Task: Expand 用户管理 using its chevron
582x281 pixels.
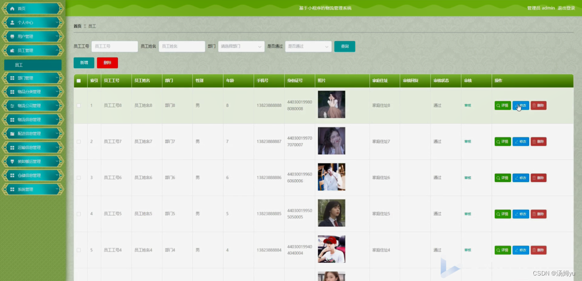Action: pos(57,36)
